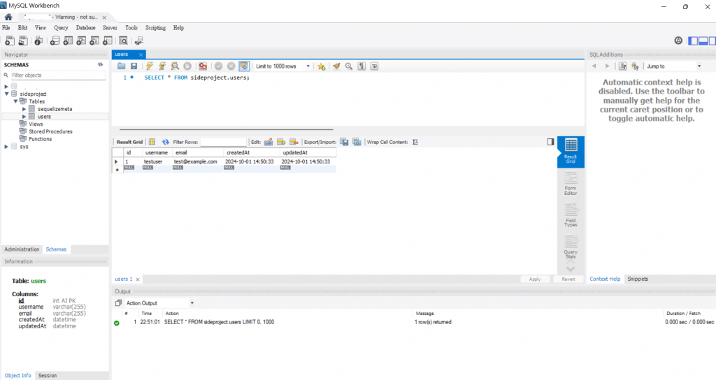
Task: Execute the statement under the cursor
Action: tap(162, 66)
